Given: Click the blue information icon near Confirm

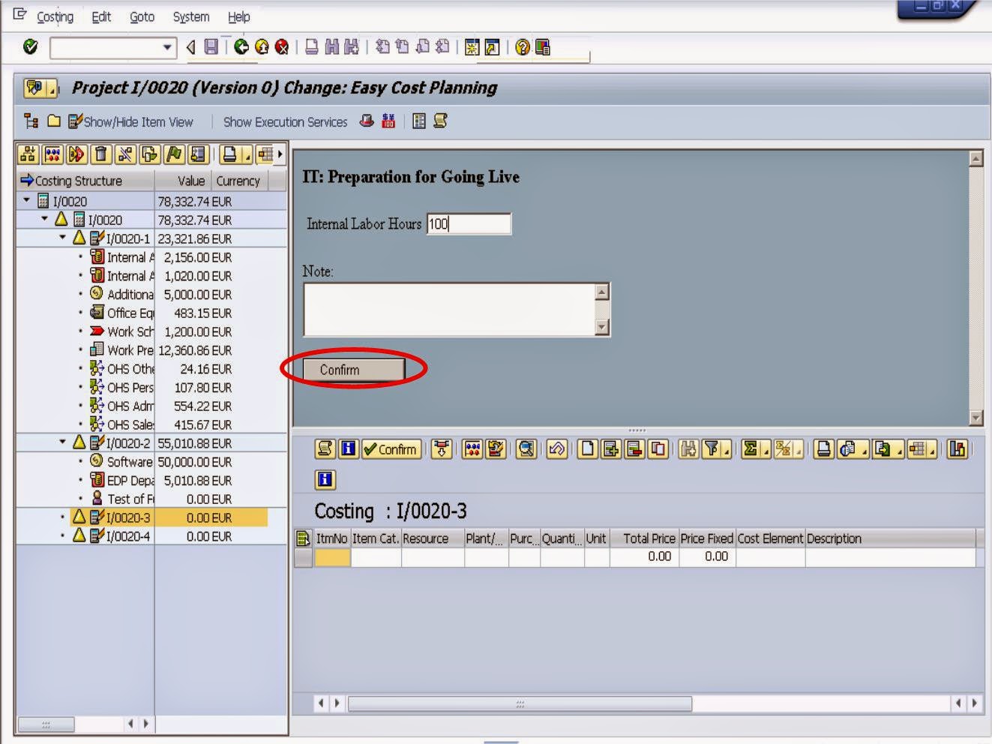Looking at the screenshot, I should [346, 449].
